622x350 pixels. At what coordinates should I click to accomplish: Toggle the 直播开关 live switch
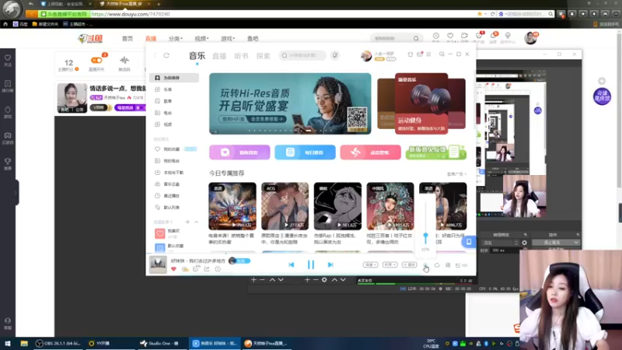tap(96, 61)
